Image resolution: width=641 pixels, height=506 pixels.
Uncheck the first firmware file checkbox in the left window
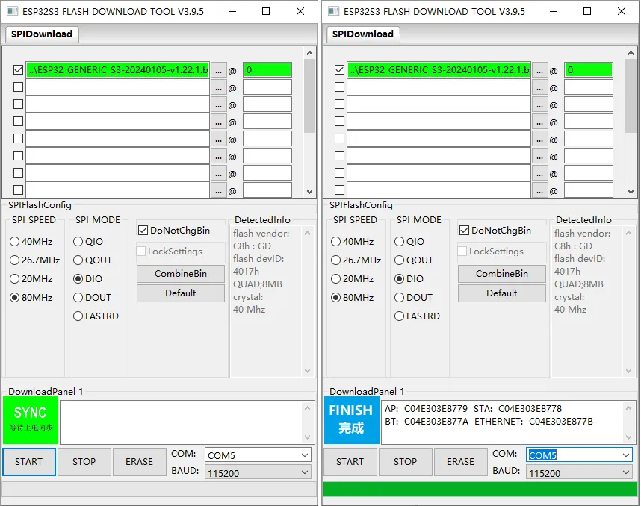[x=19, y=69]
